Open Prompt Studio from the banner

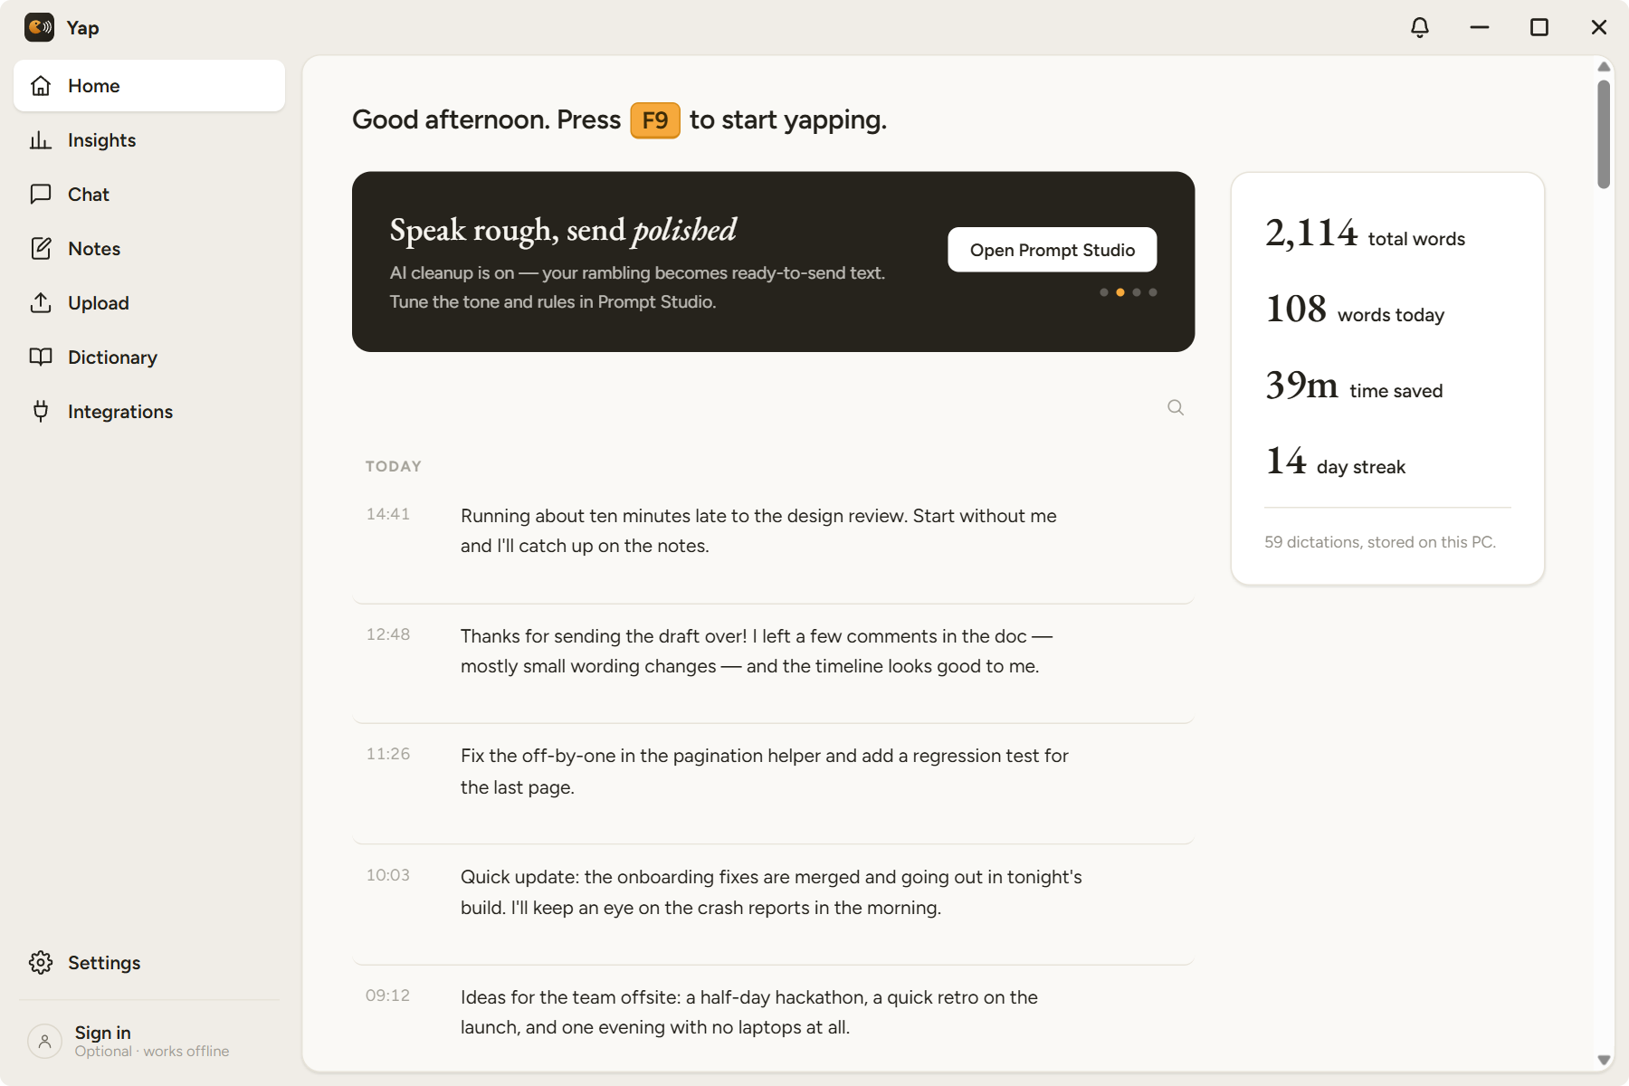tap(1052, 250)
